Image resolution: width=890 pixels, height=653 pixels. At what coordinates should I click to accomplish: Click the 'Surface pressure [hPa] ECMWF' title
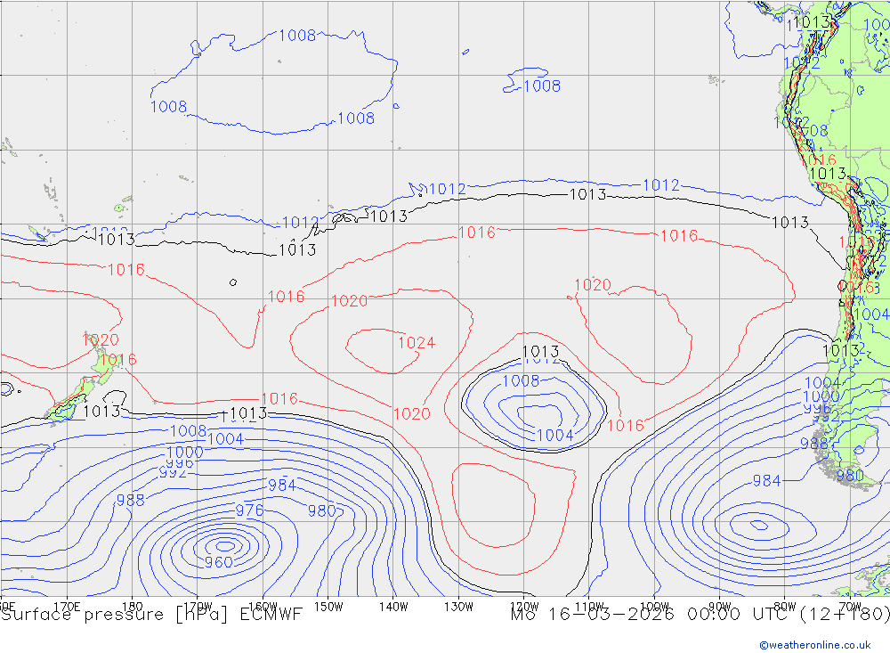[151, 615]
